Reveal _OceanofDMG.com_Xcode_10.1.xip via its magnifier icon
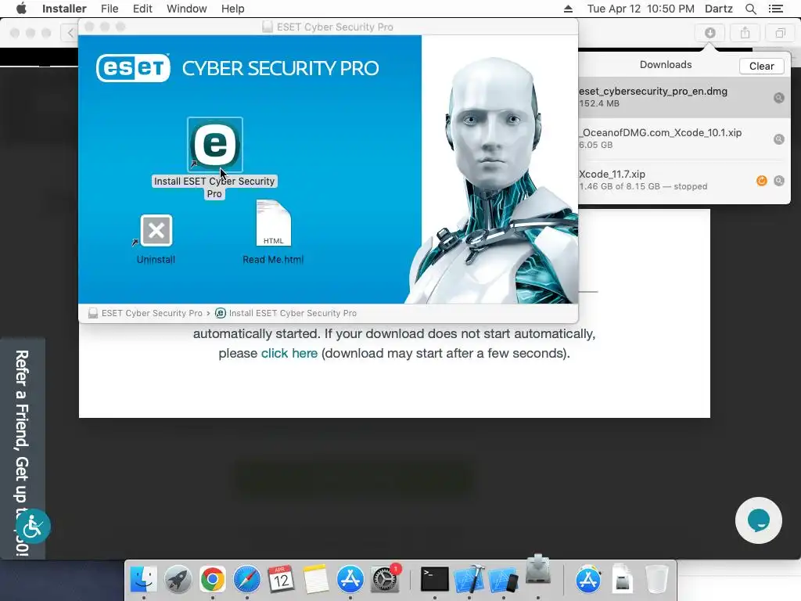The width and height of the screenshot is (801, 601). click(778, 139)
